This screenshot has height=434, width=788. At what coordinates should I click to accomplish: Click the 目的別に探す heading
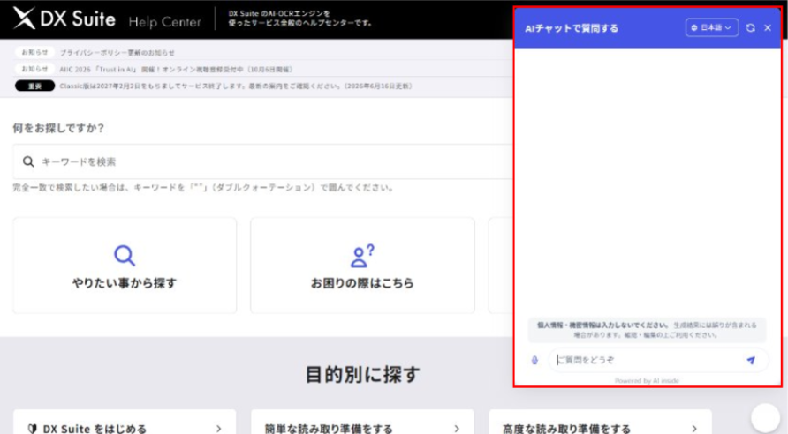click(362, 374)
